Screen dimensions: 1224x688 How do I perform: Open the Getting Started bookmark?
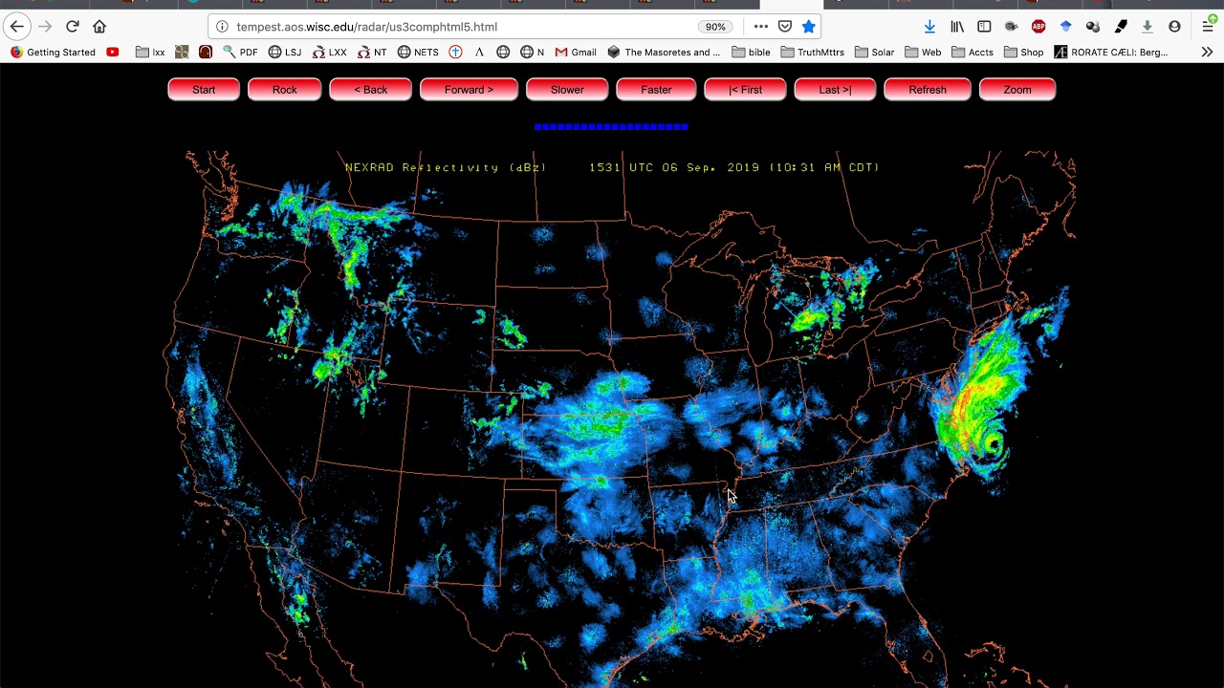pyautogui.click(x=53, y=53)
